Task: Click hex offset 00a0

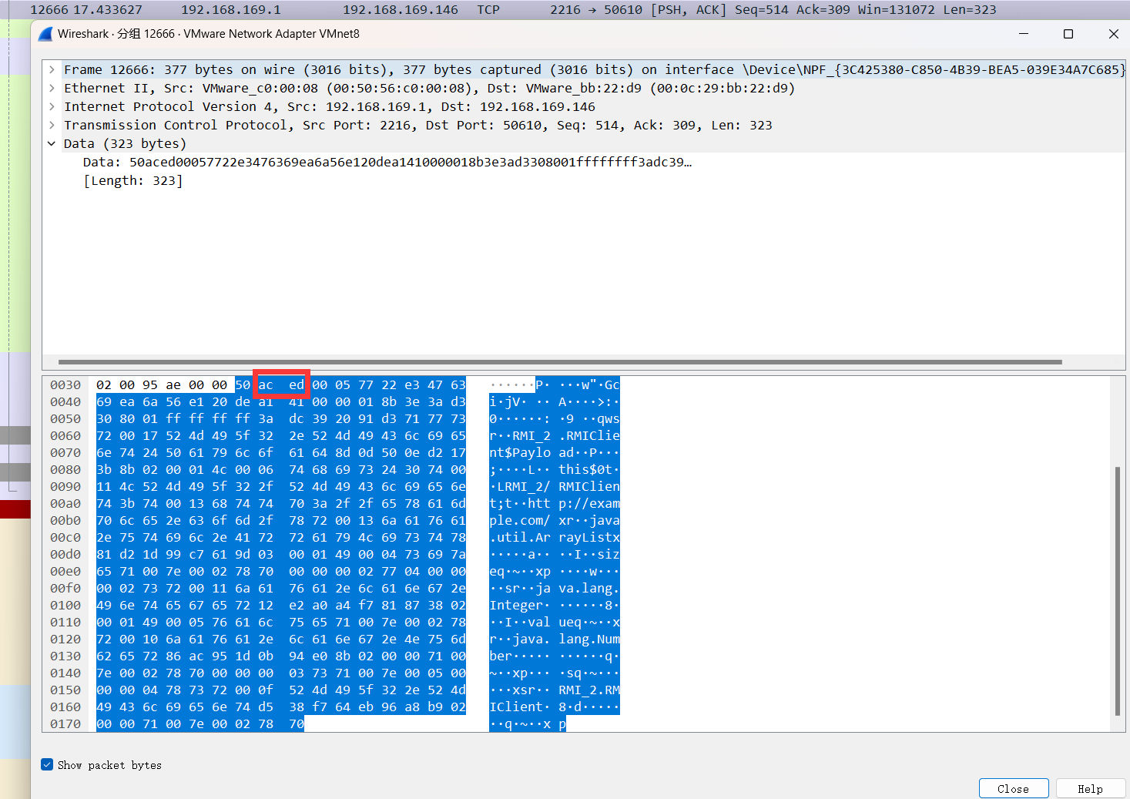Action: coord(65,503)
